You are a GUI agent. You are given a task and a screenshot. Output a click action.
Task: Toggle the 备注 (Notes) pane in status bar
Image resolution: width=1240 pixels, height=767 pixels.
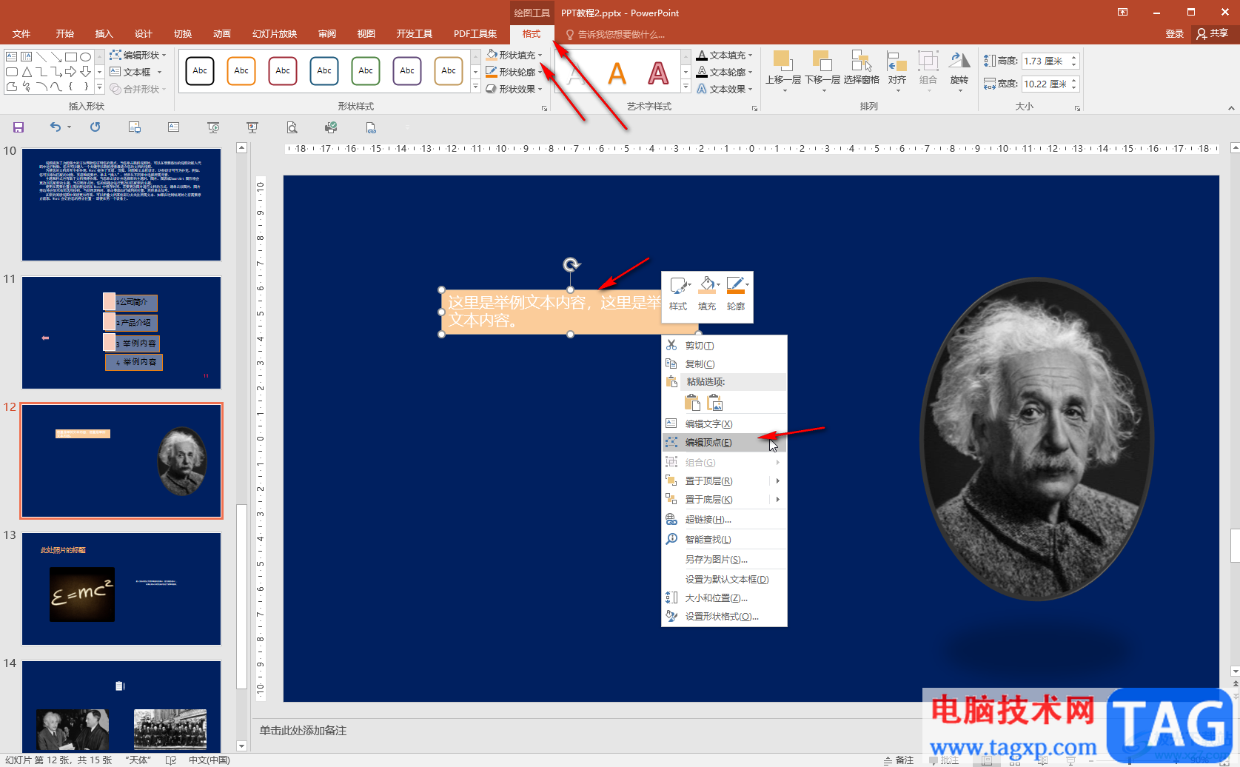(899, 760)
